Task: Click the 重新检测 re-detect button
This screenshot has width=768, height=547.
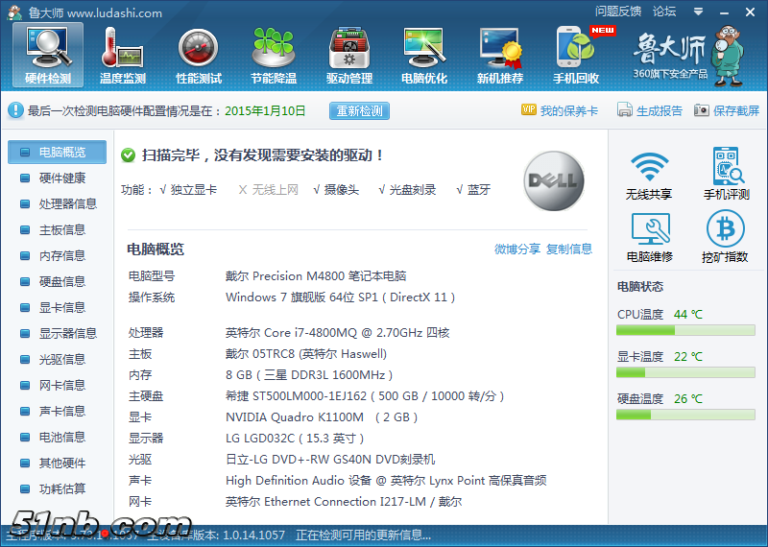Action: (x=359, y=111)
